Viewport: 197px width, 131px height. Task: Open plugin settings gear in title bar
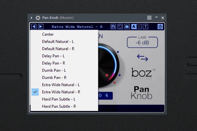coord(38,18)
